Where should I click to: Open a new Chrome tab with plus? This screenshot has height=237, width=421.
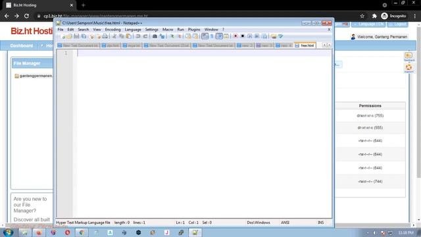coord(84,5)
